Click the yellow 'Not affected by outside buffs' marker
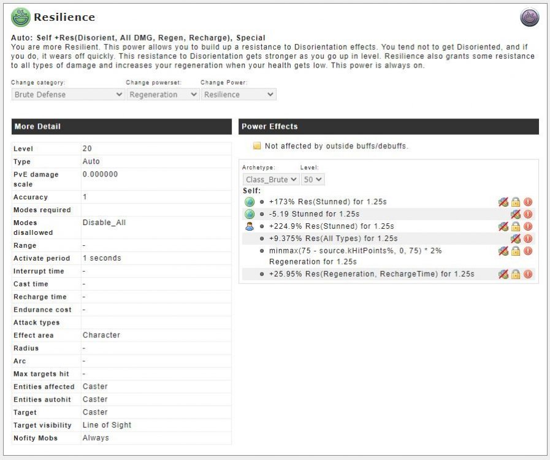The width and height of the screenshot is (550, 460). [x=257, y=146]
